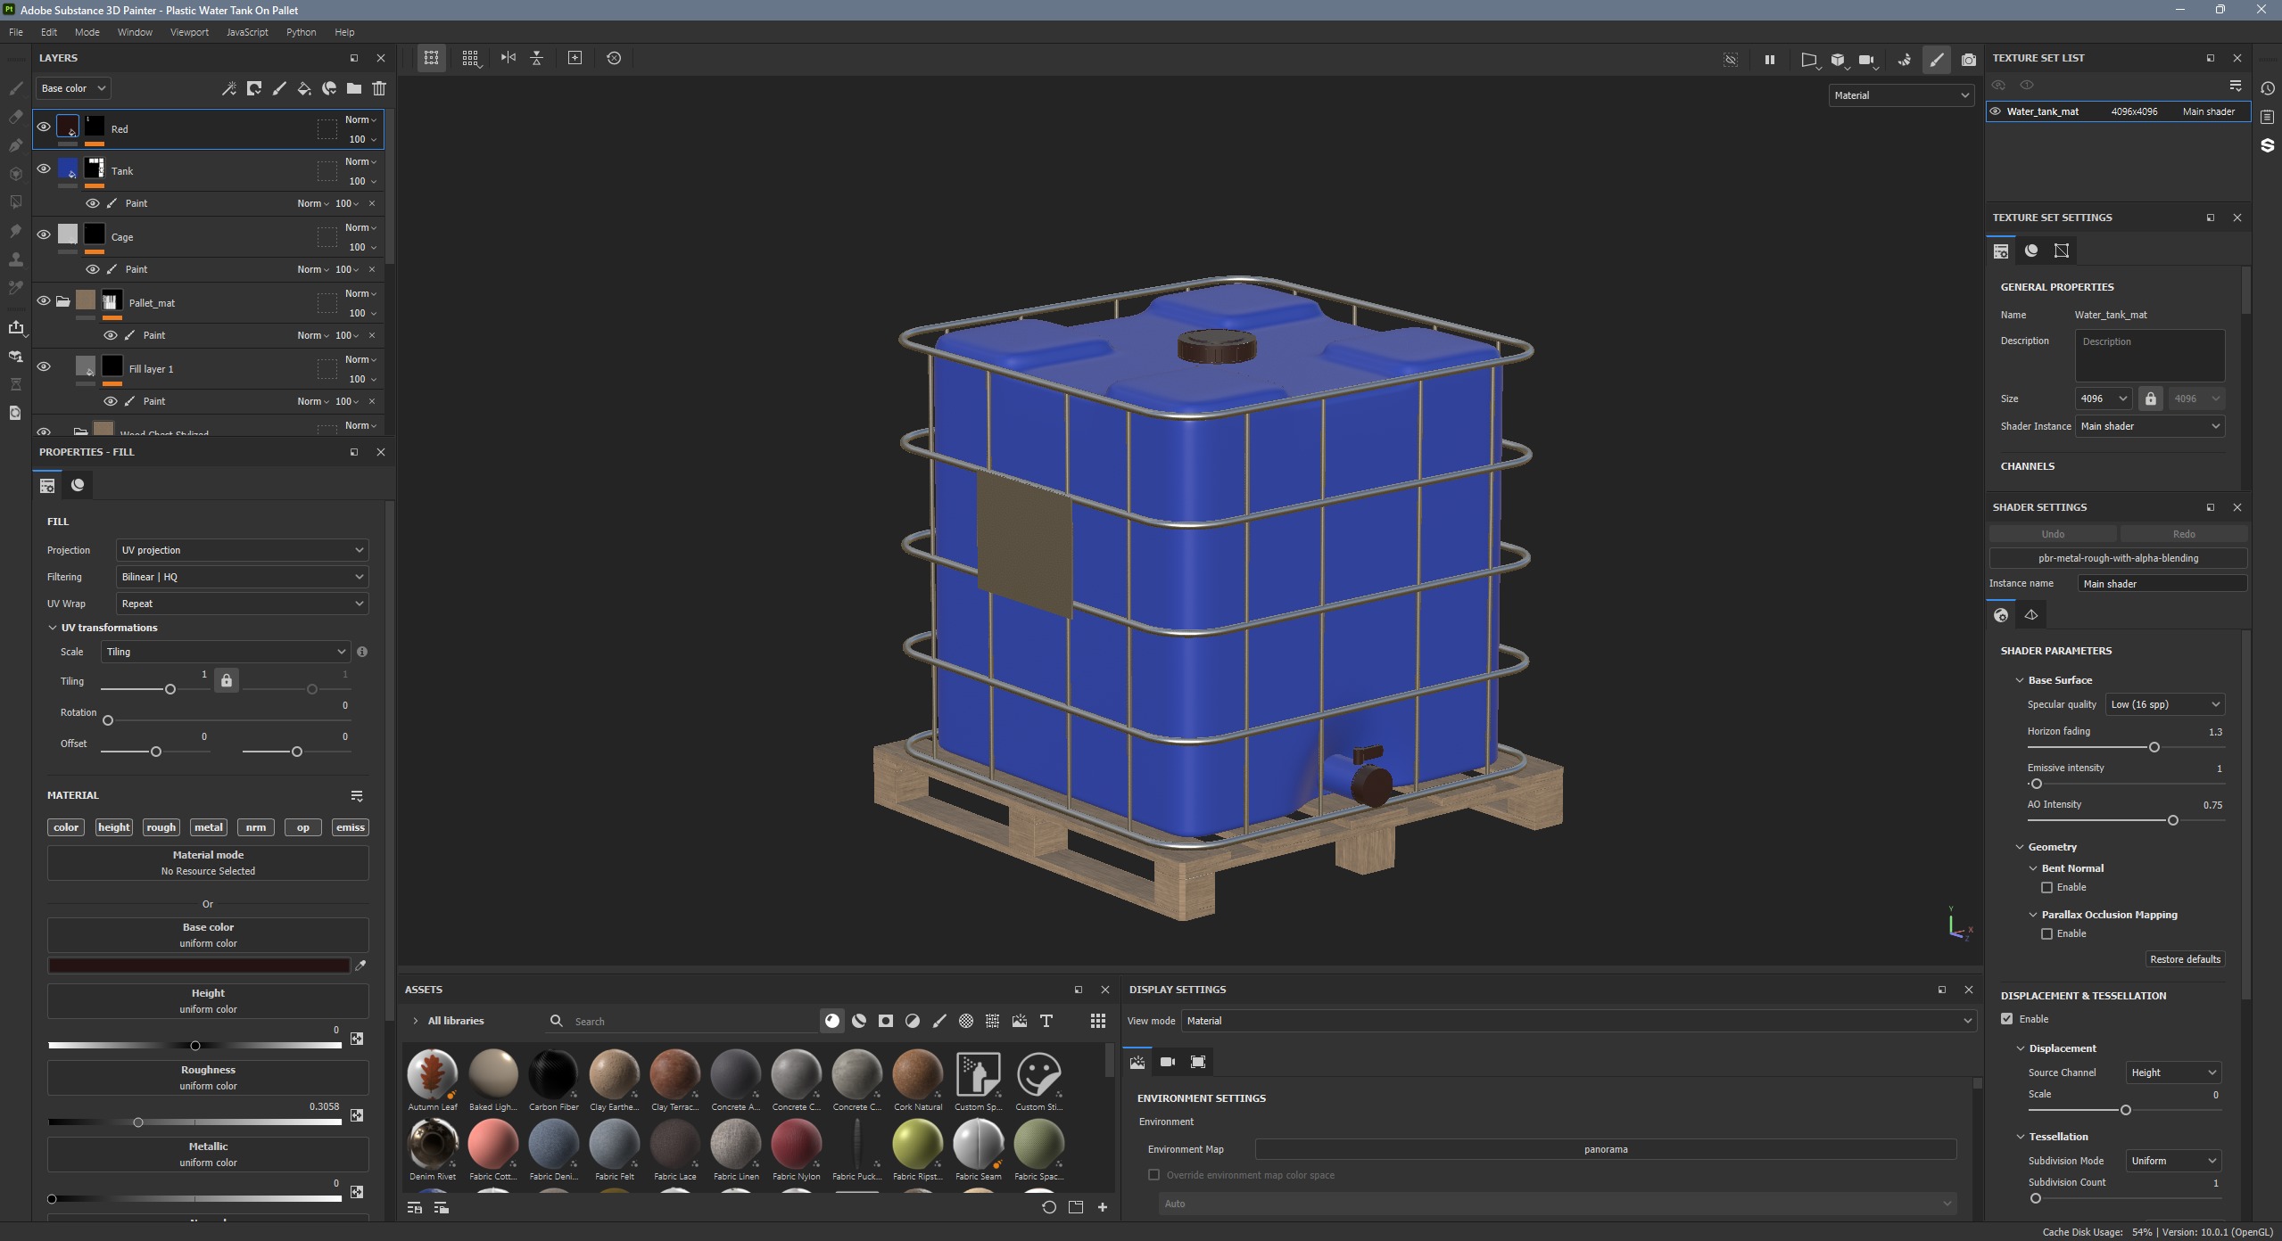Filter assets by smart materials

[859, 1021]
